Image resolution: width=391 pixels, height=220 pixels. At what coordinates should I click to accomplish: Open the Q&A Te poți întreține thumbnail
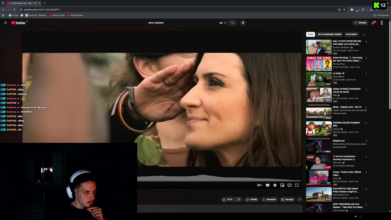[319, 47]
